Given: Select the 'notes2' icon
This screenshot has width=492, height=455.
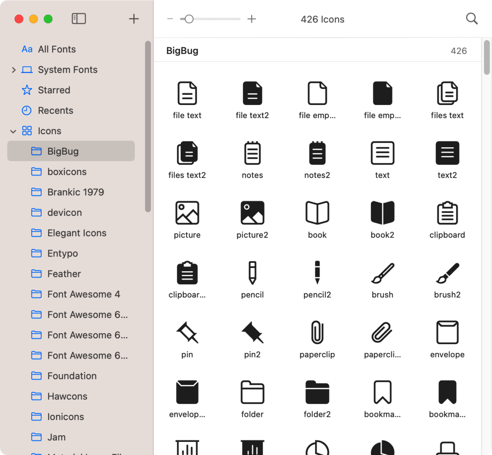Looking at the screenshot, I should pos(317,153).
